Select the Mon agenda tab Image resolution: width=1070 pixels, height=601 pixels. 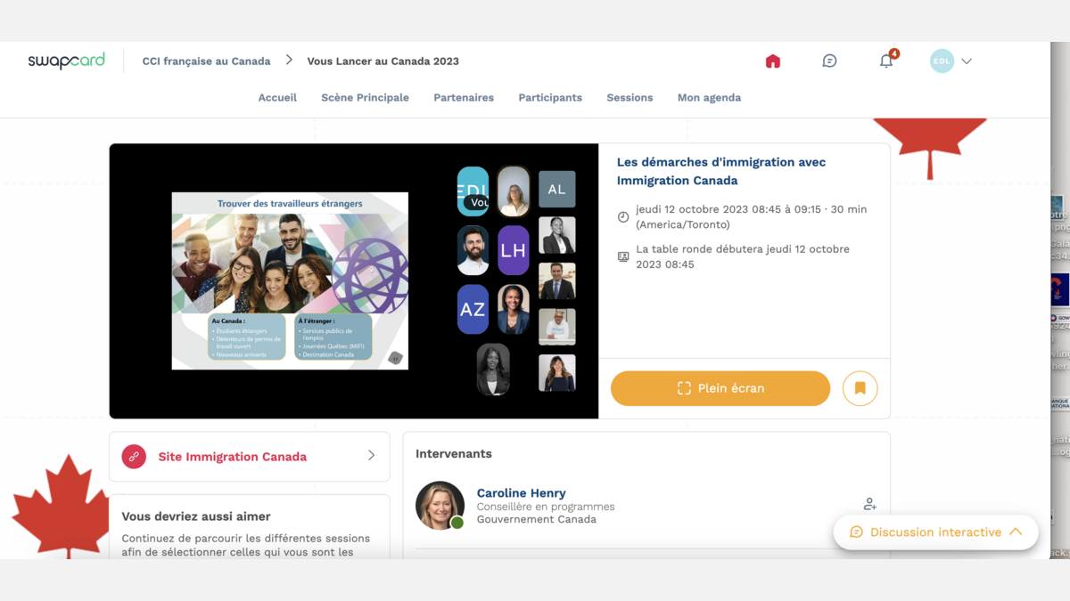pyautogui.click(x=709, y=98)
